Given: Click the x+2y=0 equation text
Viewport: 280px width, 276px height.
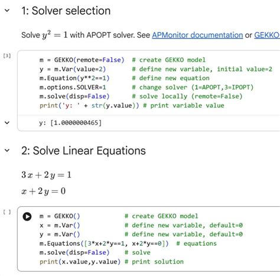Looking at the screenshot, I should coord(43,191).
